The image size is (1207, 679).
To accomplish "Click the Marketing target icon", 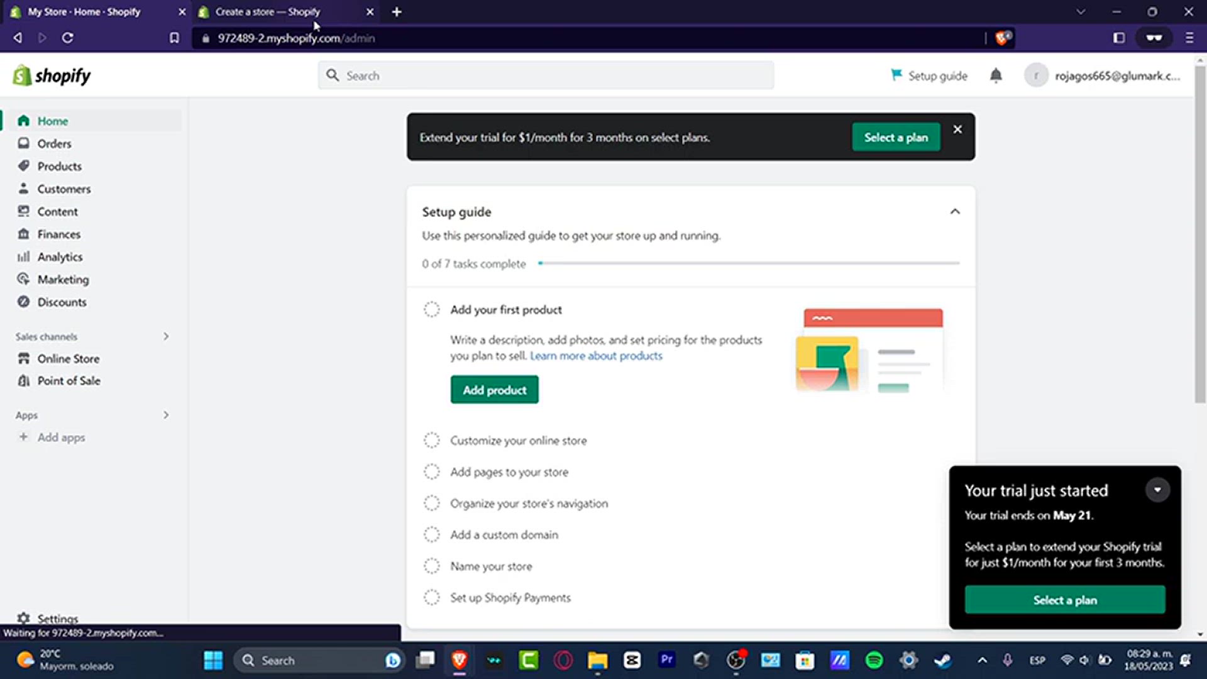I will point(23,279).
